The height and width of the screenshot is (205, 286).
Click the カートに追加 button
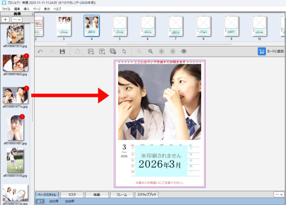(271, 51)
